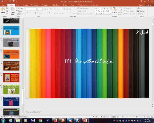Click the Shape Fill button
154x123 pixels.
point(128,8)
